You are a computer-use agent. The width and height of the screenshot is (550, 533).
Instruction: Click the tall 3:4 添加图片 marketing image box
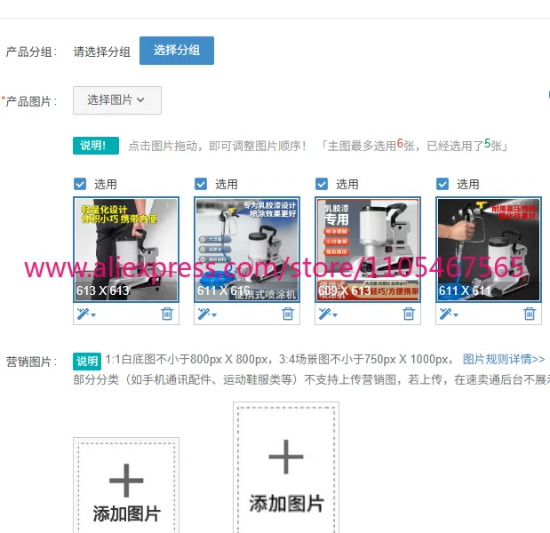(x=286, y=468)
